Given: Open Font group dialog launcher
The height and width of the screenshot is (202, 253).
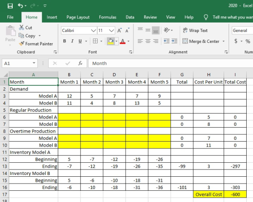Looking at the screenshot, I should pyautogui.click(x=131, y=52).
